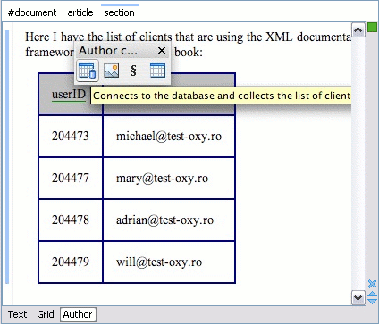
Task: Select article in the breadcrumb bar
Action: point(80,12)
